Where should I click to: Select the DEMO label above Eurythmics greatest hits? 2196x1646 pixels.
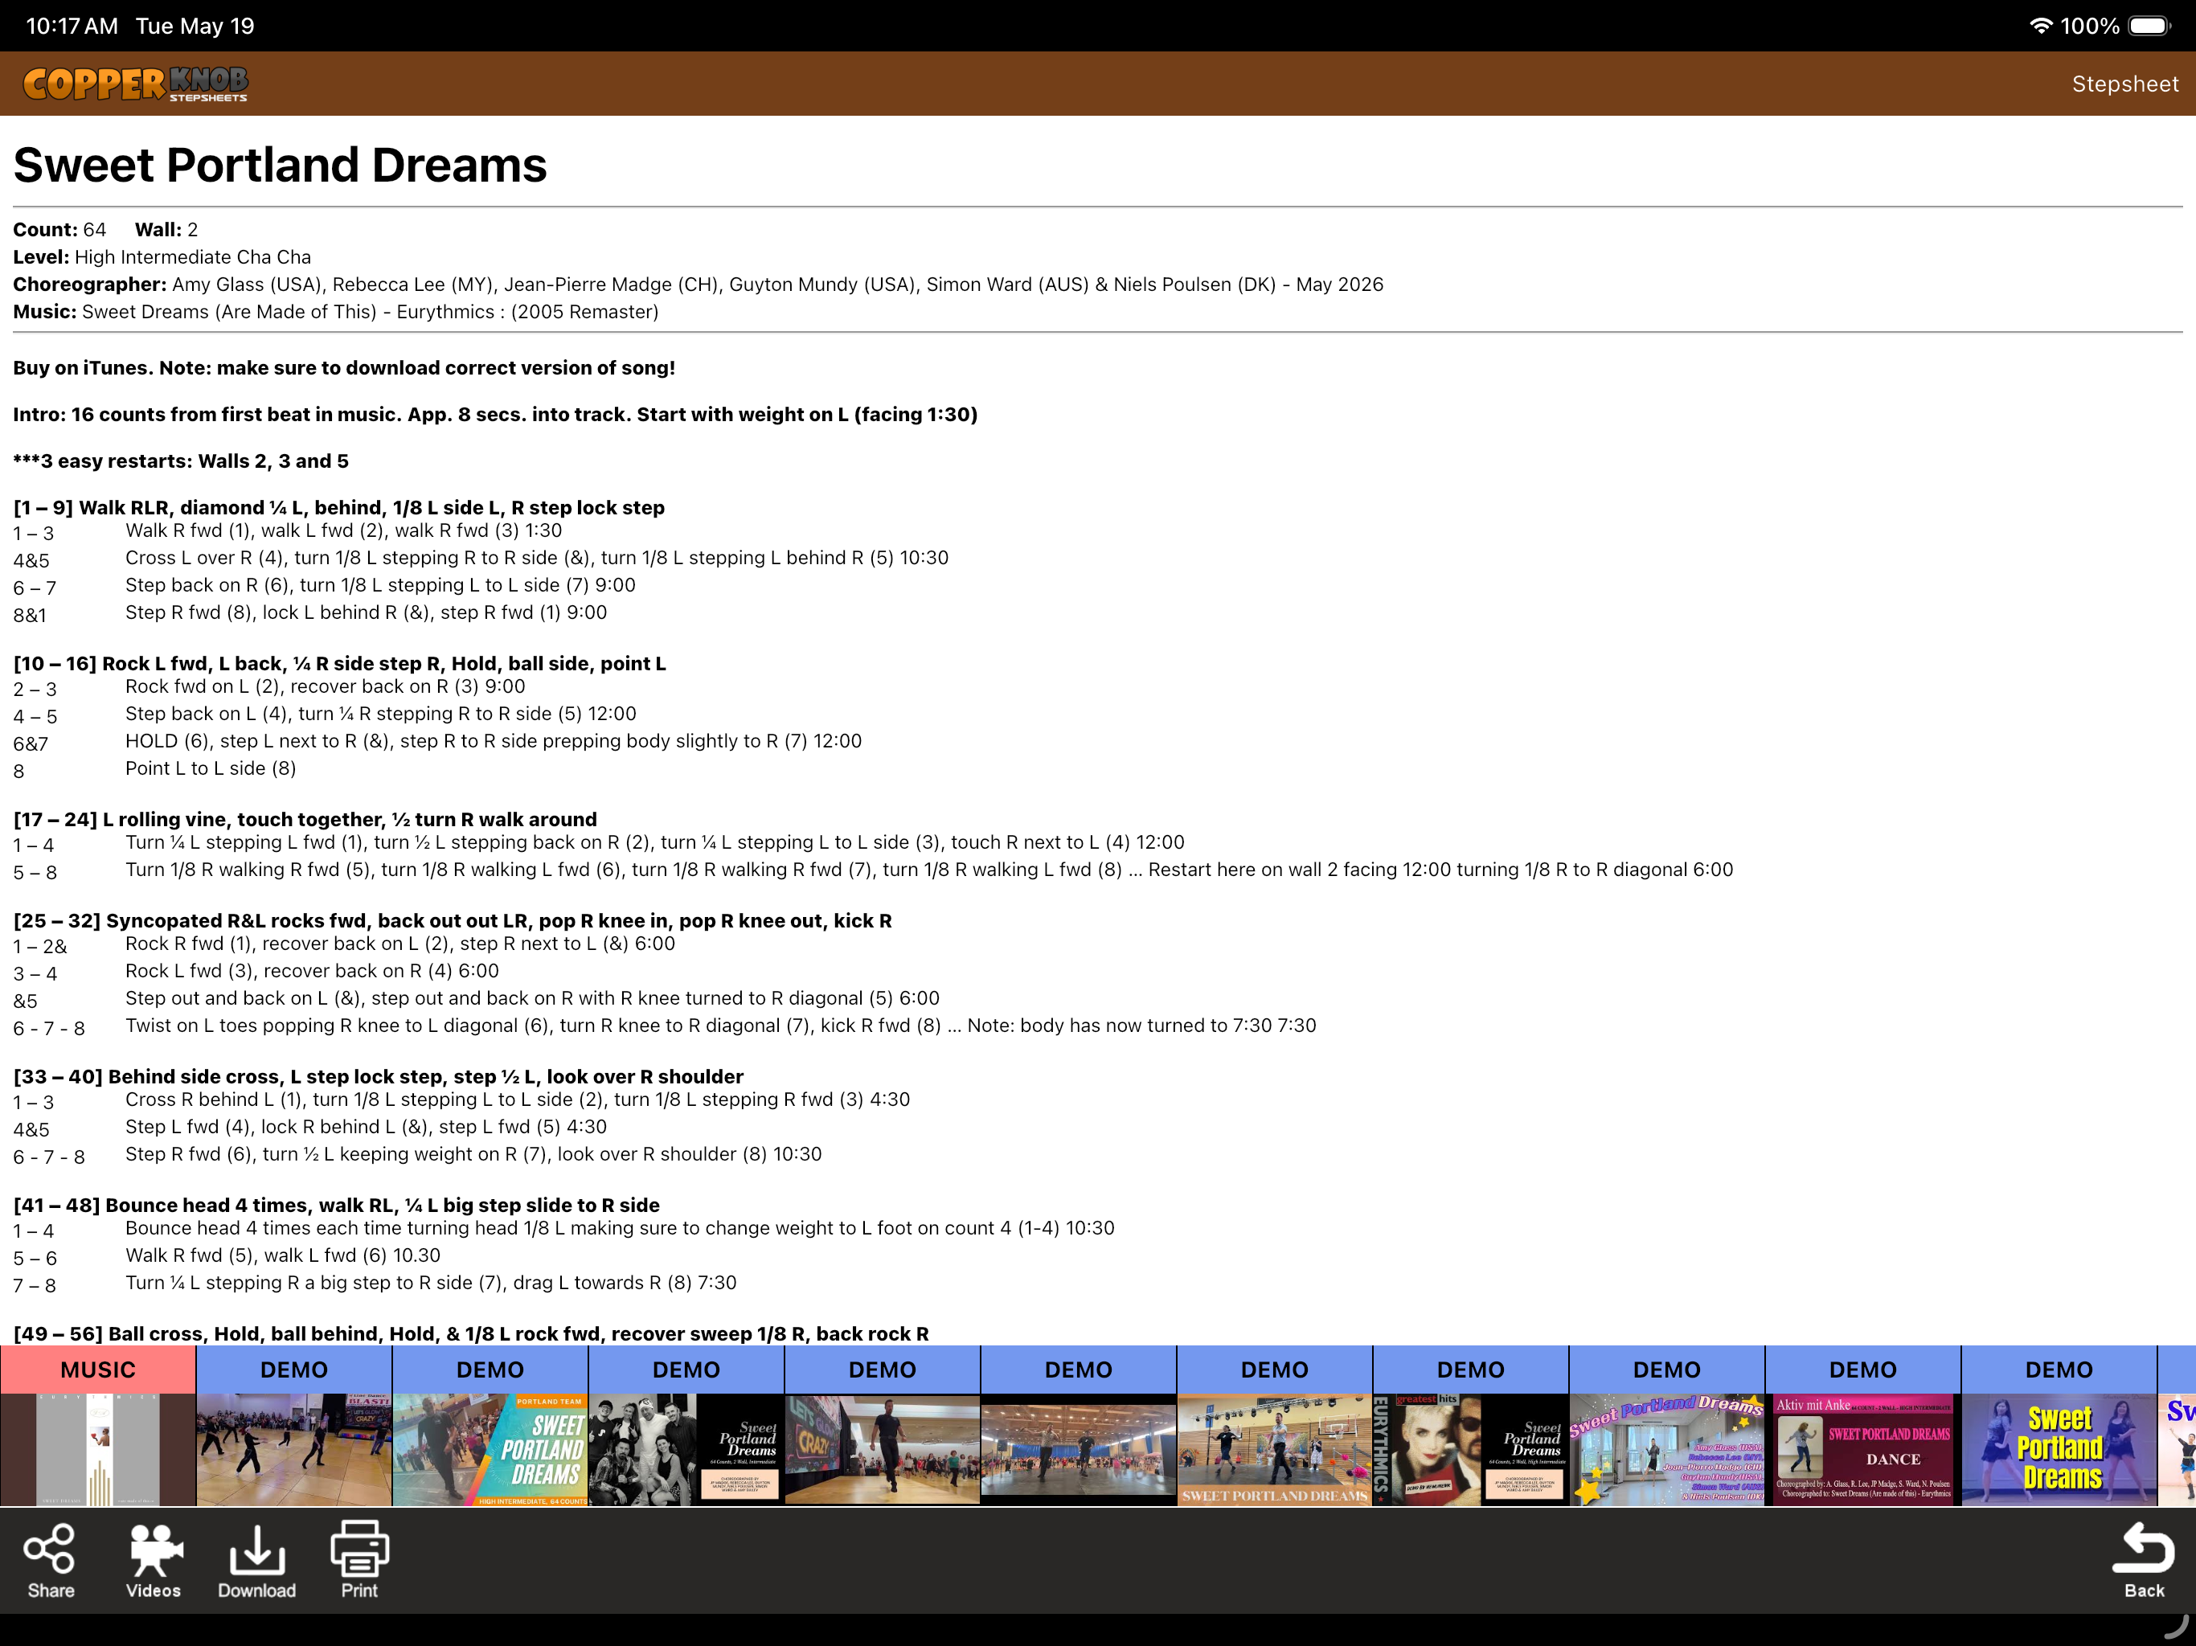[1470, 1370]
